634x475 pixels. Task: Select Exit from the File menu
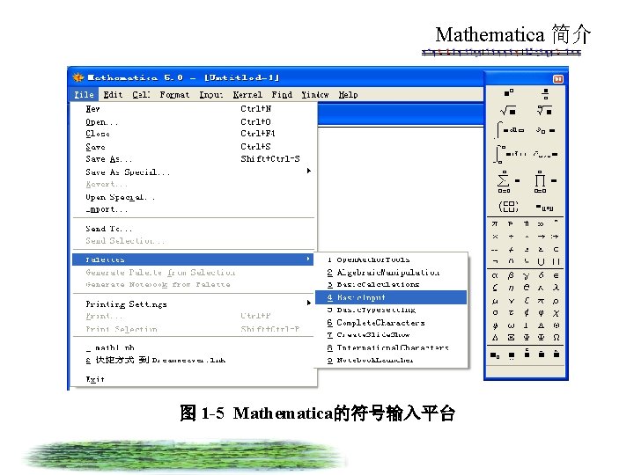194,379
